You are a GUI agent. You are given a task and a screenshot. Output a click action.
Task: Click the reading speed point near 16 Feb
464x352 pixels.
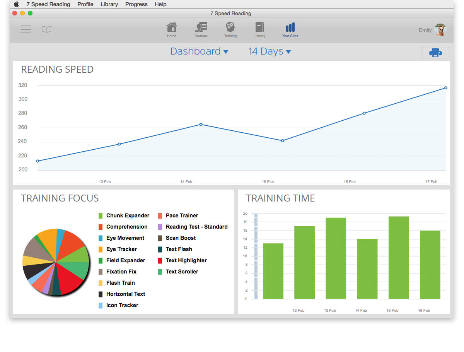coord(364,113)
